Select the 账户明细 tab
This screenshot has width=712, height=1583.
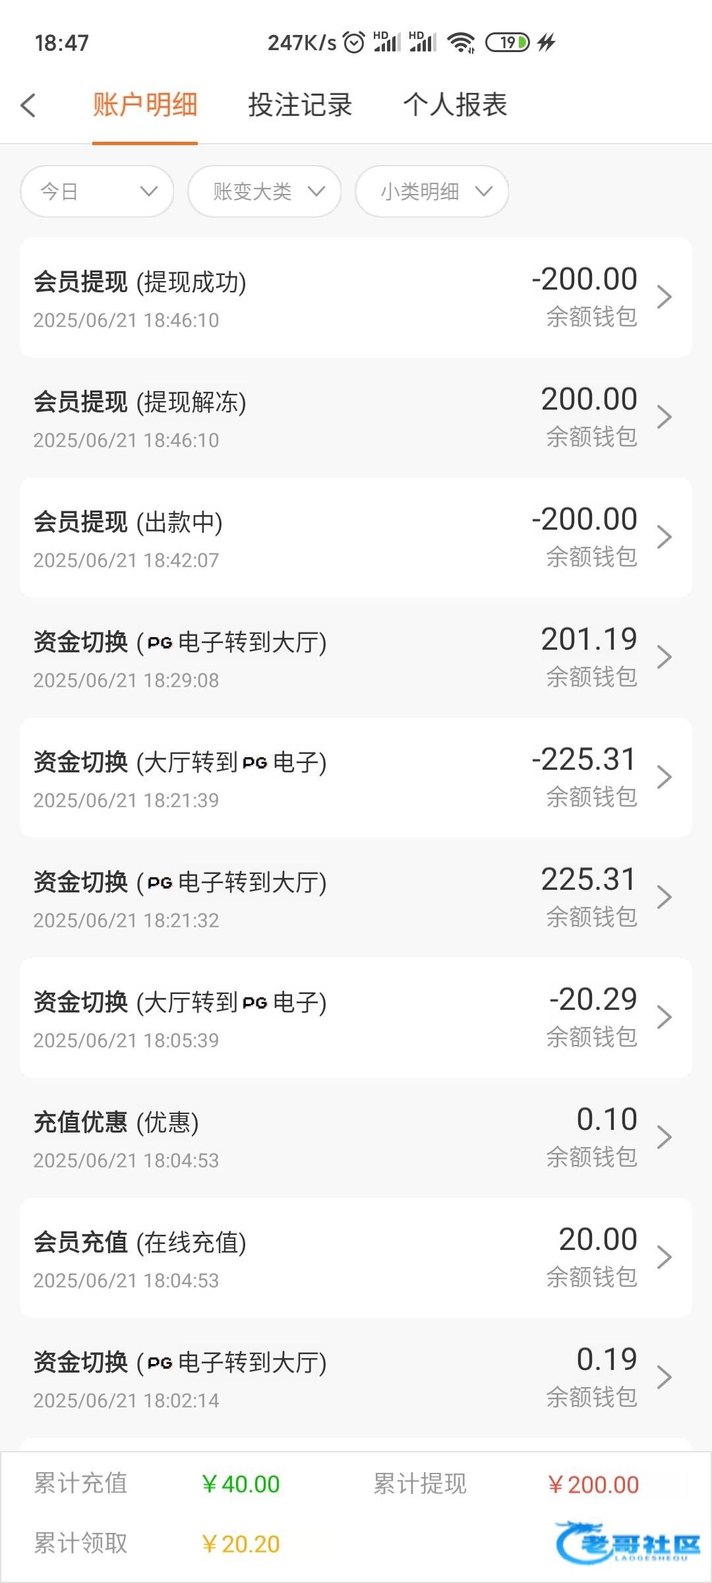145,105
